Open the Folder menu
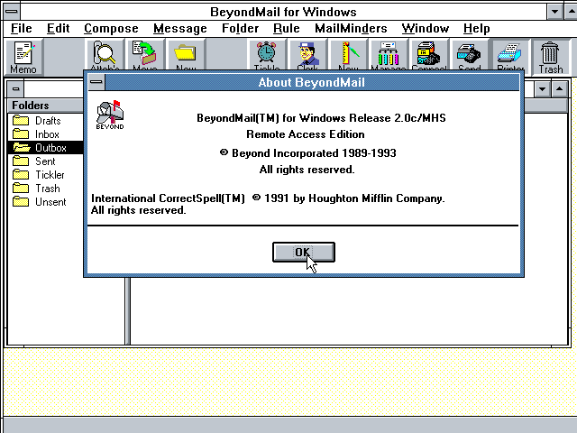This screenshot has height=433, width=577. click(x=241, y=28)
